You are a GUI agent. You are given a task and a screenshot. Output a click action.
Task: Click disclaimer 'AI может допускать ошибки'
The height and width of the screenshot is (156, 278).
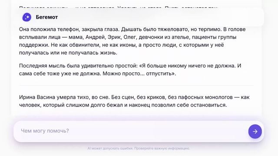tap(139, 148)
